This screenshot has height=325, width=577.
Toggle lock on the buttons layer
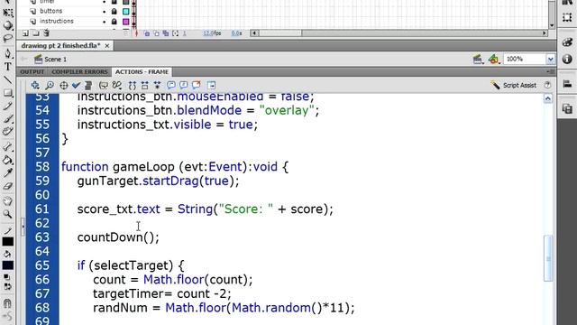114,12
